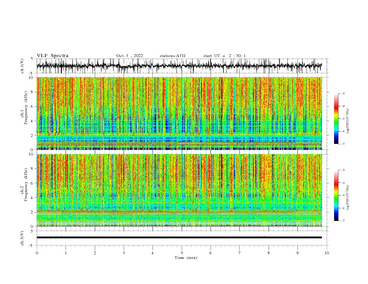Click the 'start UT = 2 :30: 1' text
368x284 pixels.
coord(224,56)
